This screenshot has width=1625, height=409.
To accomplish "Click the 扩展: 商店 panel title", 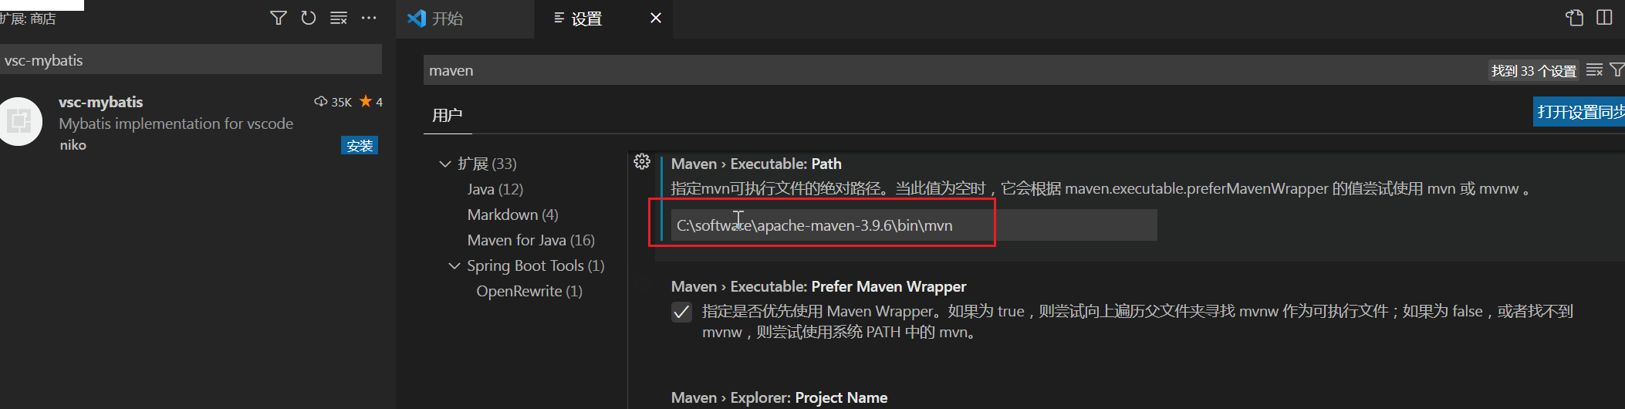I will [28, 19].
